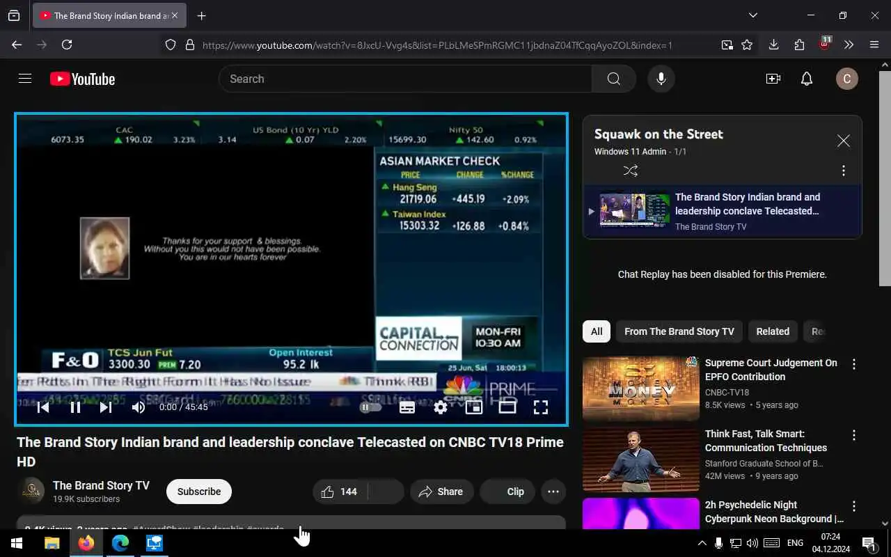This screenshot has width=891, height=557.
Task: Open 2h Psychedelic Night Cyberpunk video
Action: 774,512
